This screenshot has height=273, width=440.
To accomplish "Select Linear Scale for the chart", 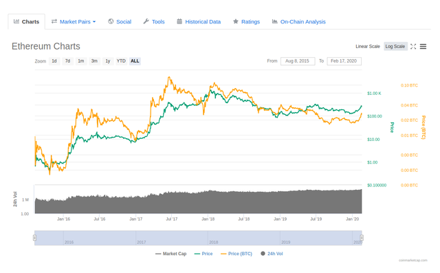I will click(x=368, y=46).
